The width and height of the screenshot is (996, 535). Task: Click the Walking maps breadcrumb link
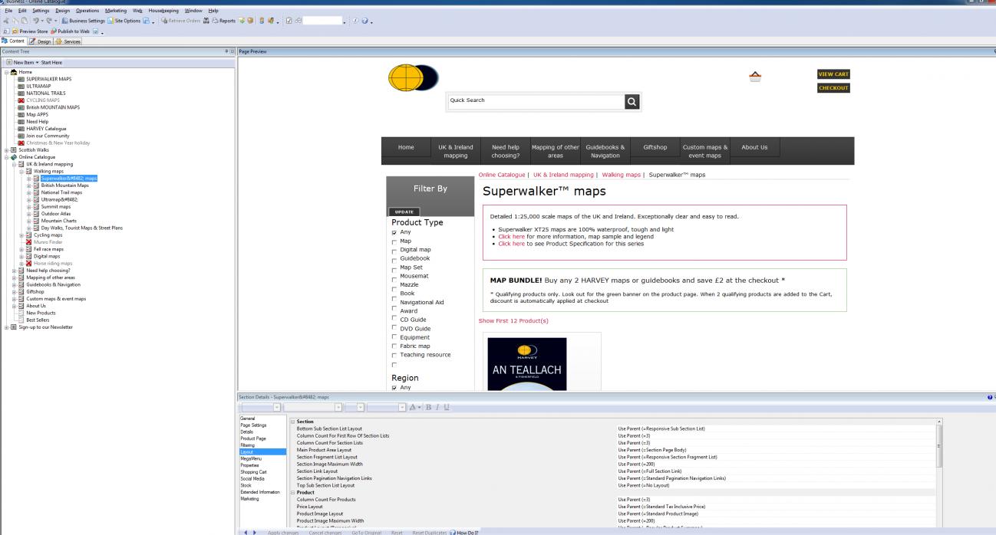(x=622, y=175)
